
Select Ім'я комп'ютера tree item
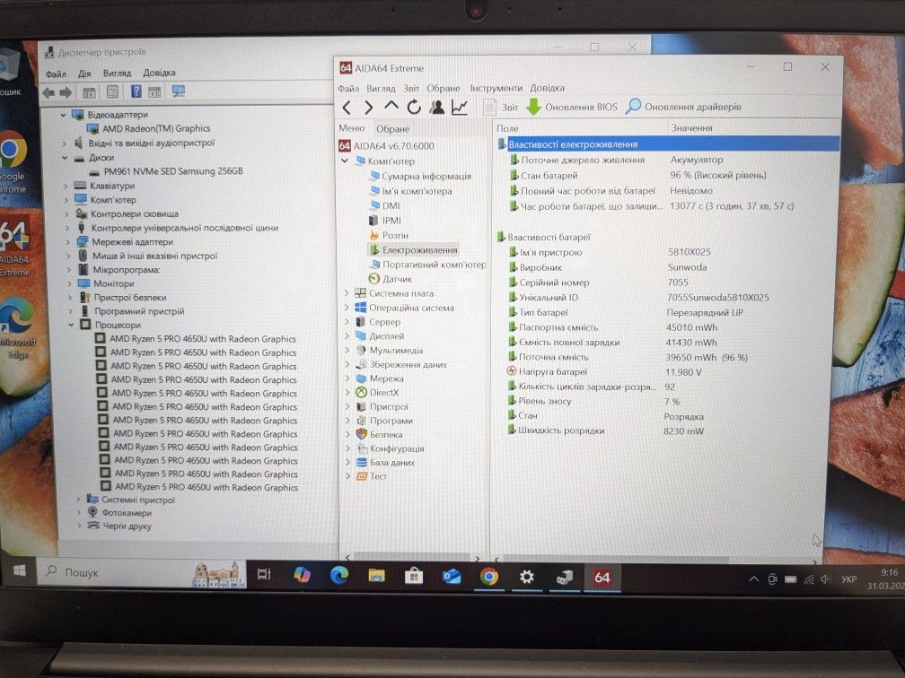[417, 191]
